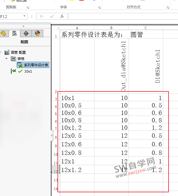The width and height of the screenshot is (178, 196).
Task: Click the formula bar Enter checkmark icon
Action: [x=52, y=16]
